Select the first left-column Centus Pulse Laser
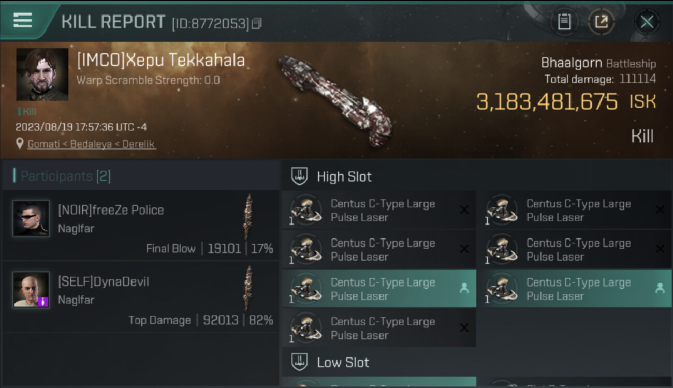Screen dimensions: 673x388 [378, 211]
